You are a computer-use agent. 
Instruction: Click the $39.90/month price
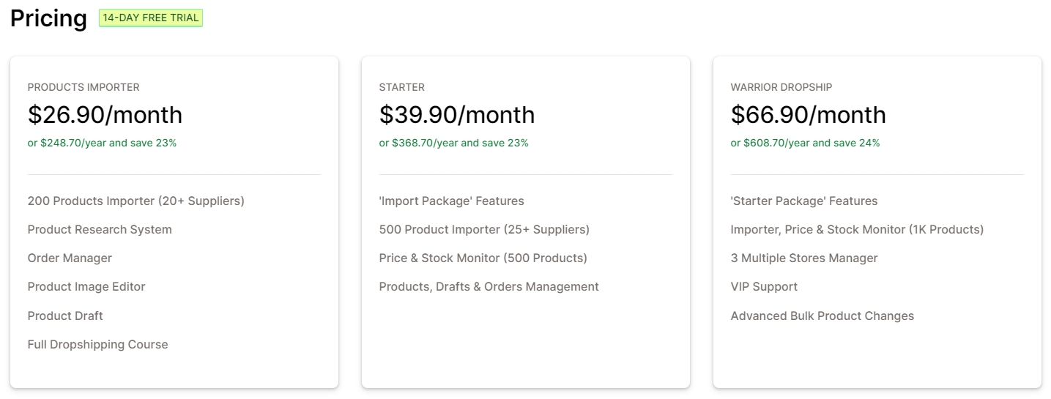(x=456, y=115)
